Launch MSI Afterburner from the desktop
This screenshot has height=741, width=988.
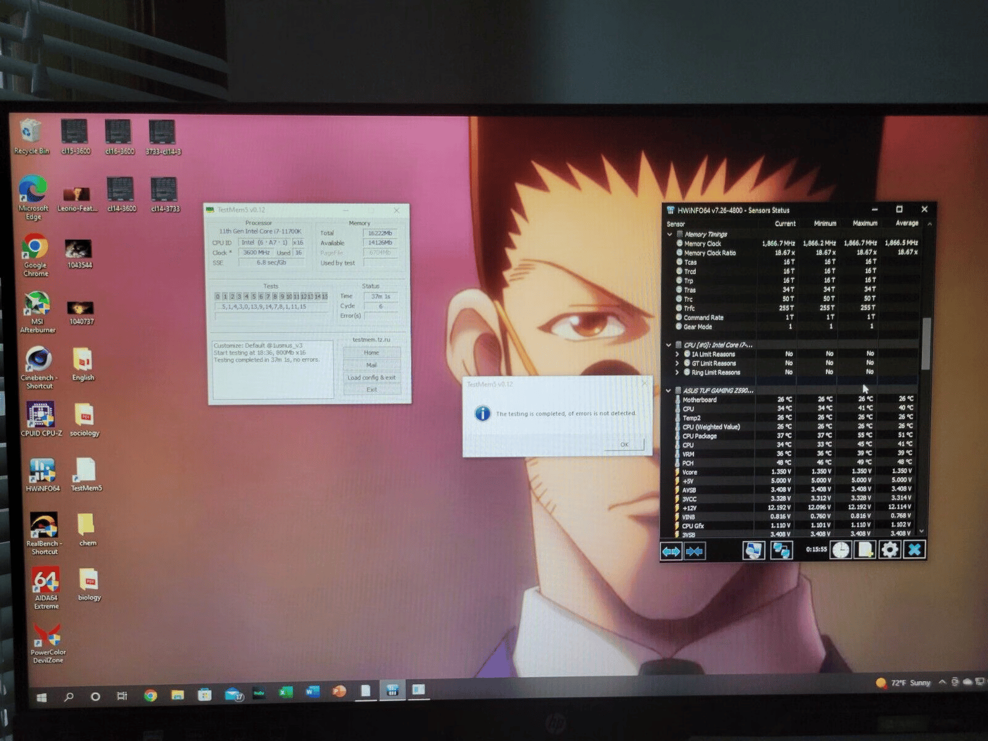click(37, 312)
